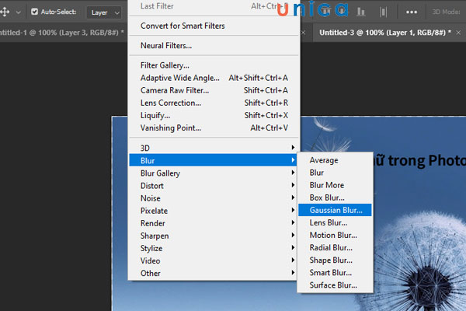
Task: Expand the Other filters submenu
Action: [214, 273]
